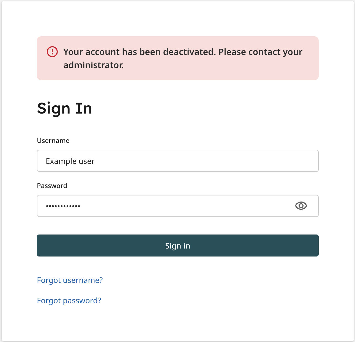Viewport: 355px width, 342px height.
Task: Click the empty area inside the Username box
Action: click(x=206, y=161)
